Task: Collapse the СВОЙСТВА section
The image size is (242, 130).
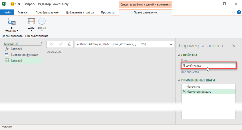Action: coord(179,55)
